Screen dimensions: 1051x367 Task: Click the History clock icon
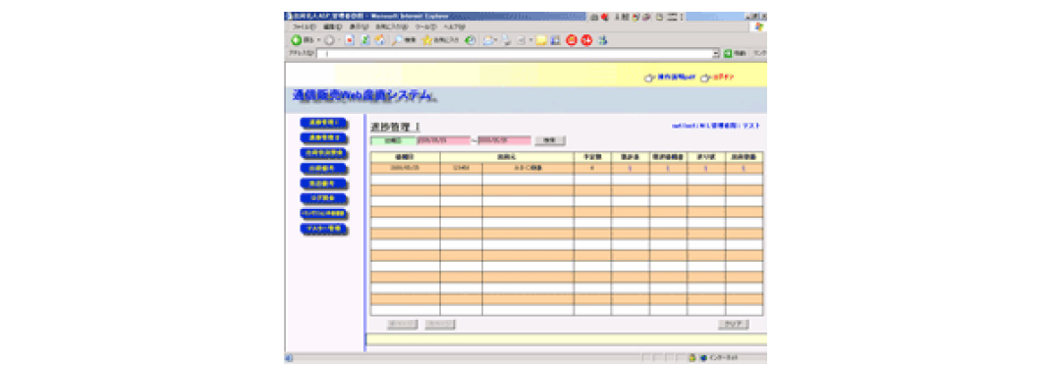tap(470, 40)
